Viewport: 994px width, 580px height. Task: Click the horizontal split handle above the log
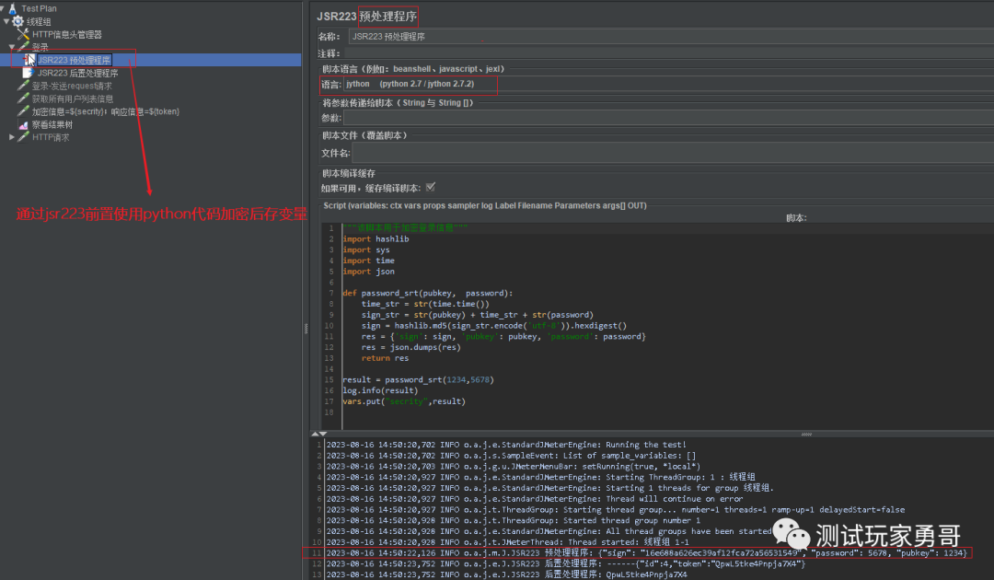coord(806,435)
